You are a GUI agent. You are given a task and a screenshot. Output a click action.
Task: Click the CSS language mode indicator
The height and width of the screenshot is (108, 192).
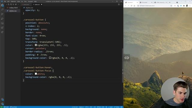(x=95, y=107)
